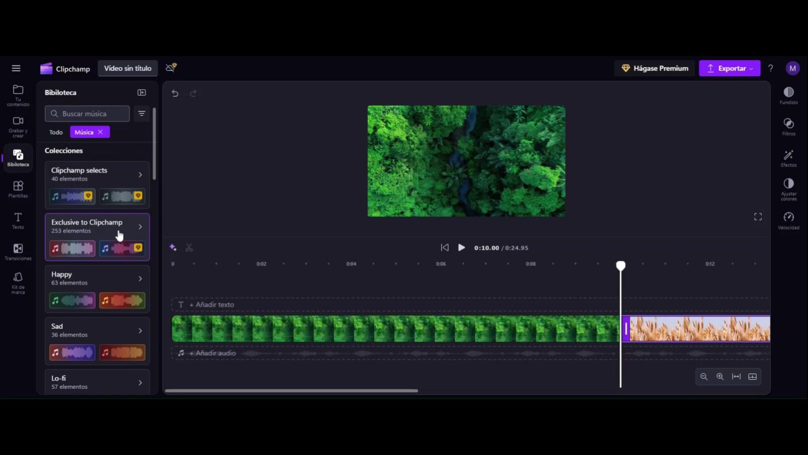Open the Kit de marca panel
The image size is (808, 455).
point(18,283)
